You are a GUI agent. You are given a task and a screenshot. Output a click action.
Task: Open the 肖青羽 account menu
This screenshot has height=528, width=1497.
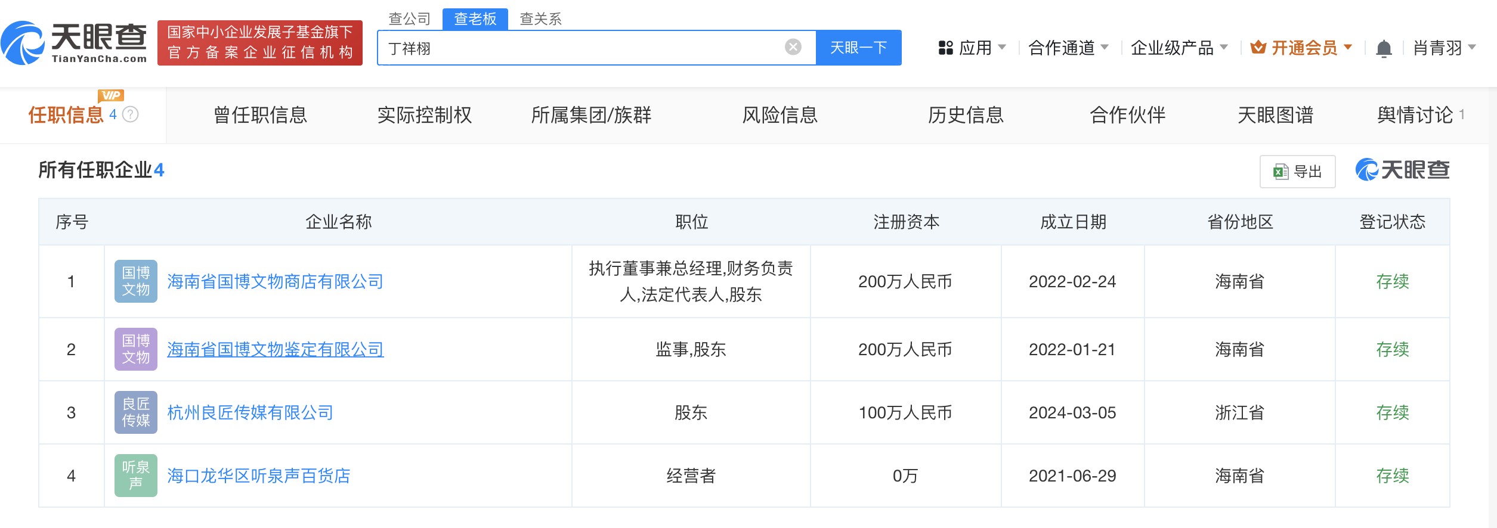(x=1445, y=48)
